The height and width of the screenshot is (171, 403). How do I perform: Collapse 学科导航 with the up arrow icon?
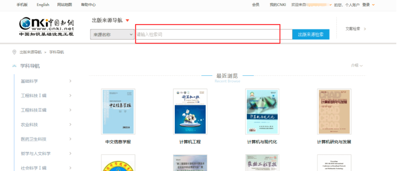click(14, 66)
